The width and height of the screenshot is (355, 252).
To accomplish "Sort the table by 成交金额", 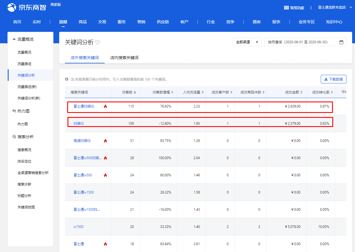I will [x=302, y=92].
